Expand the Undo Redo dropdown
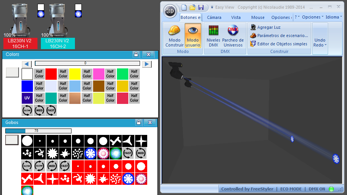The image size is (347, 195). (320, 42)
